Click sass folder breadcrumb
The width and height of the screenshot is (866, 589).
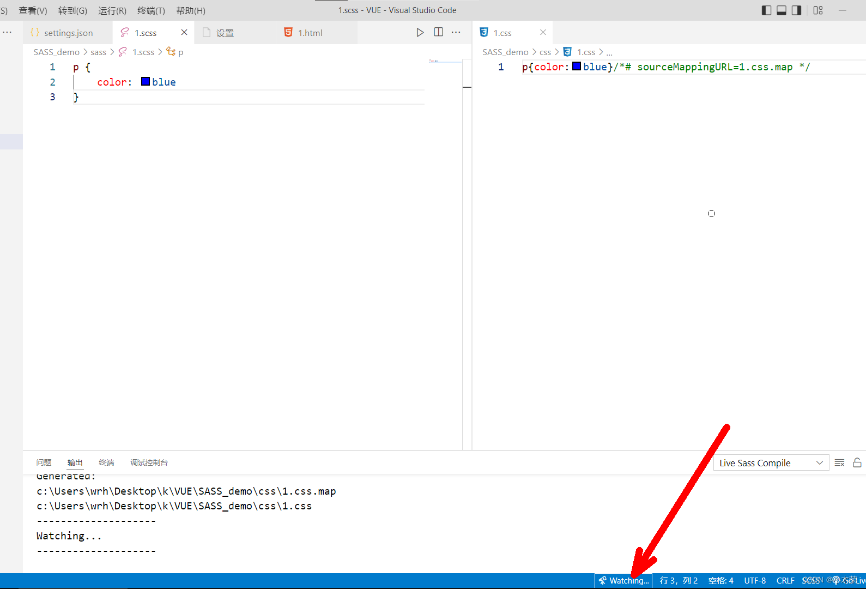point(99,52)
